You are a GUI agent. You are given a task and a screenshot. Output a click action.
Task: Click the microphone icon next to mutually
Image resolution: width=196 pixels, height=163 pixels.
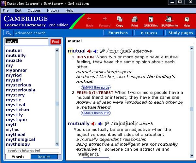coord(106,124)
